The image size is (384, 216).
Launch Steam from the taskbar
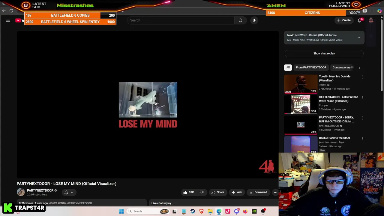tap(192, 211)
